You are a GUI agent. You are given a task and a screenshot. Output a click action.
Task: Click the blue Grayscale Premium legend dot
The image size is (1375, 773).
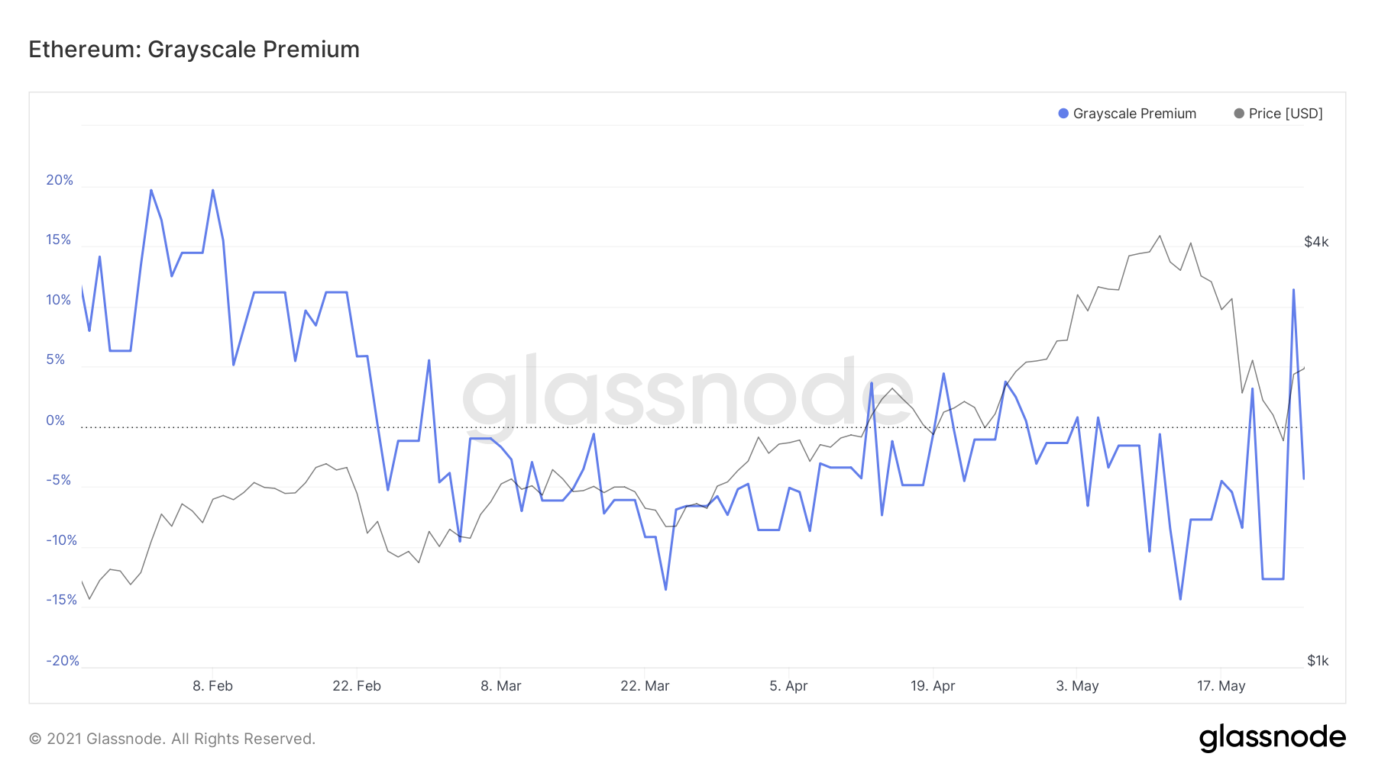click(x=1063, y=114)
